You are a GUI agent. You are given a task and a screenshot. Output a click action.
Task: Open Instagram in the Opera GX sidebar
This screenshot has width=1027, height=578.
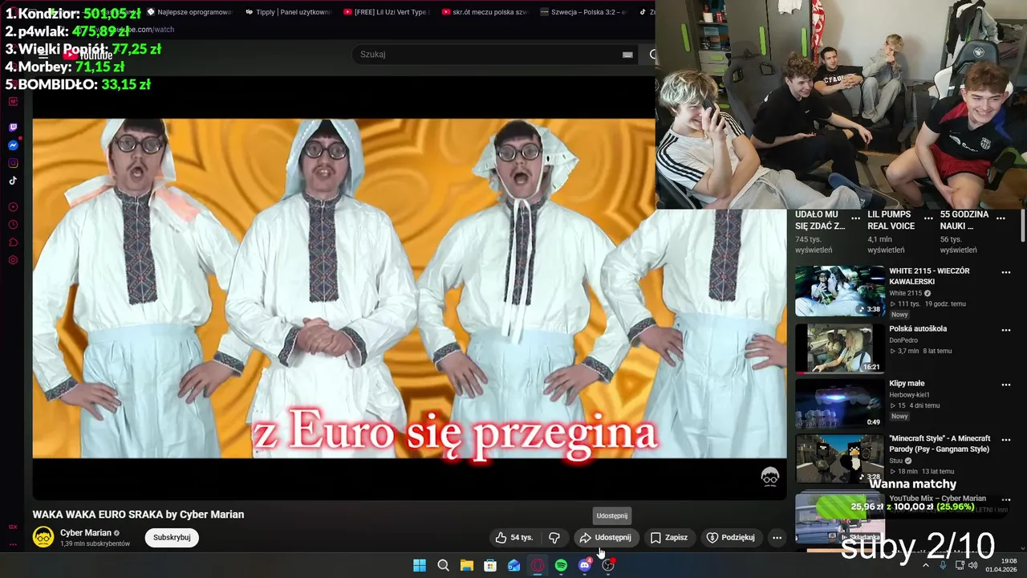(13, 163)
